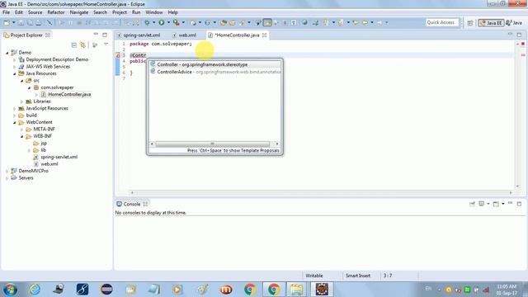This screenshot has height=297, width=528.
Task: Open the Eclipse icon on the taskbar
Action: [106, 290]
